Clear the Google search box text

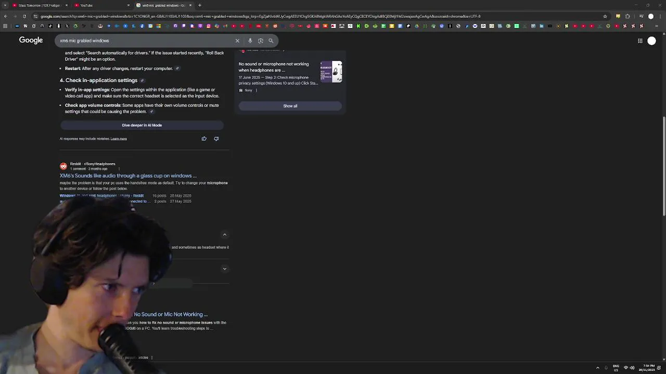tap(237, 41)
